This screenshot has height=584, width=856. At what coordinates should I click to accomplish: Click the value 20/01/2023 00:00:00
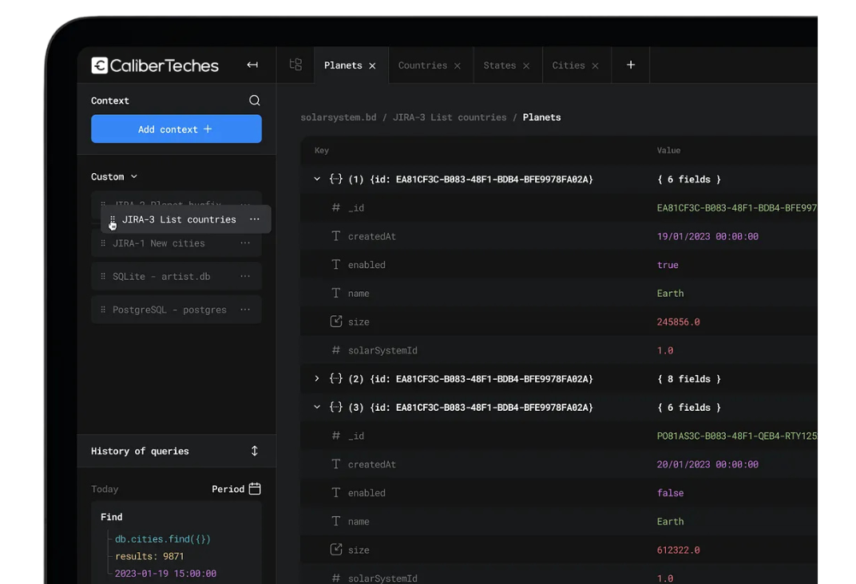coord(707,464)
